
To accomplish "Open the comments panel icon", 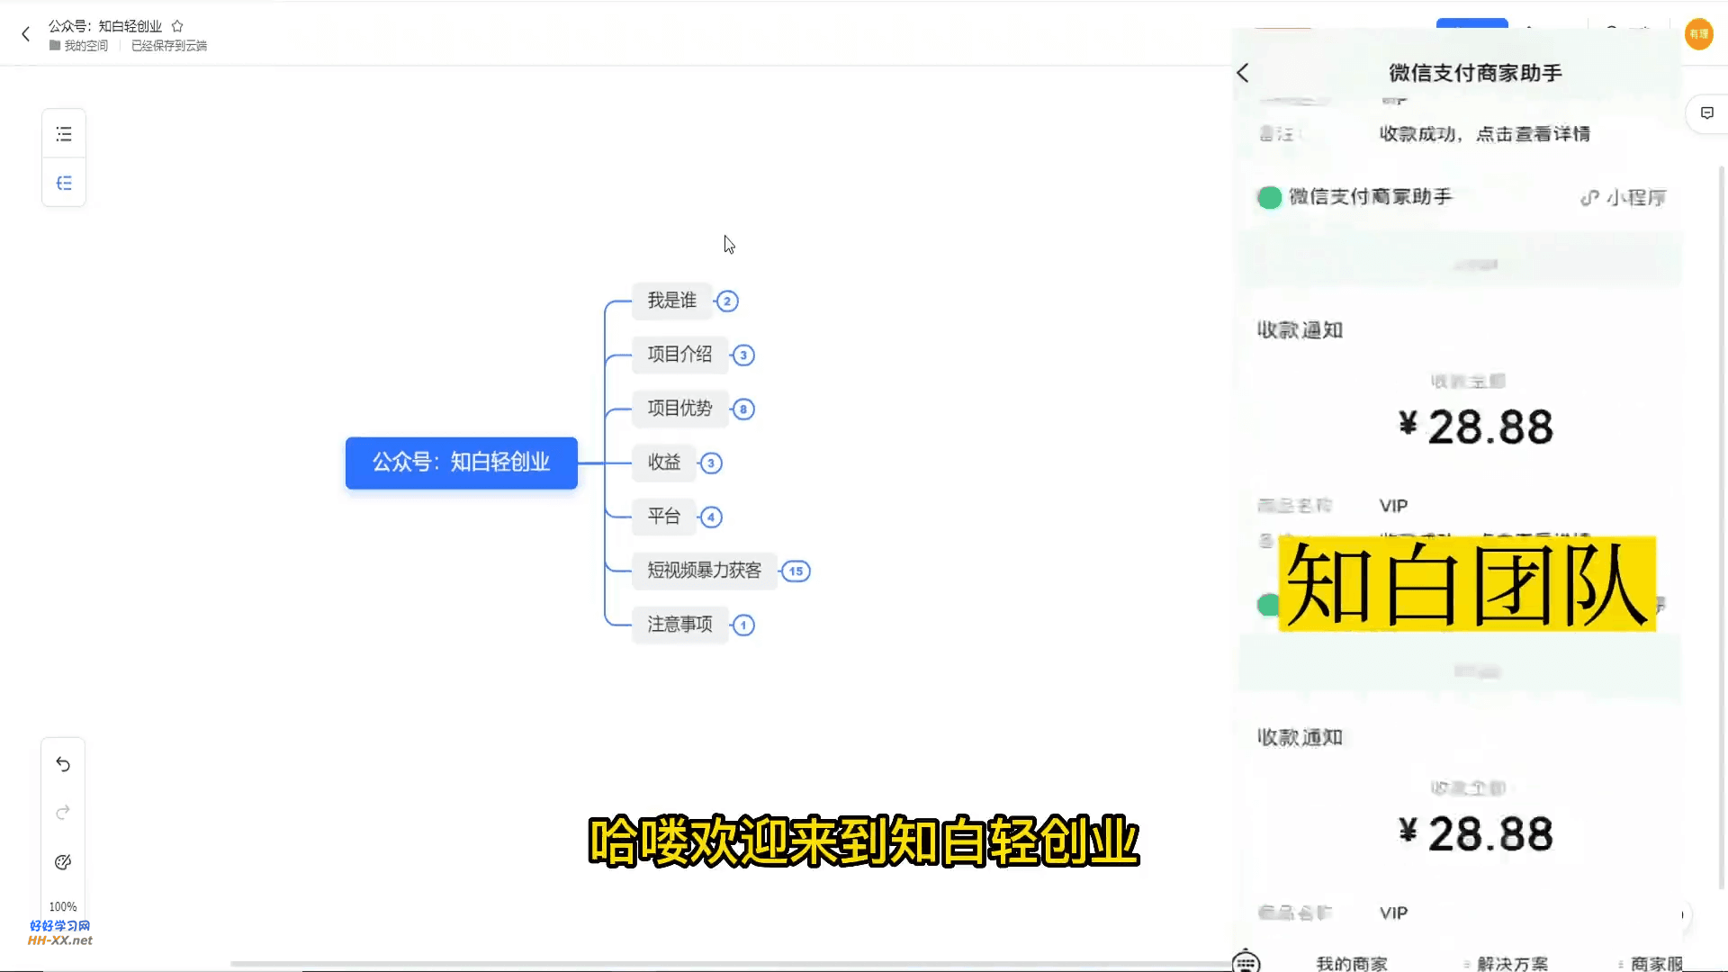I will 1707,113.
